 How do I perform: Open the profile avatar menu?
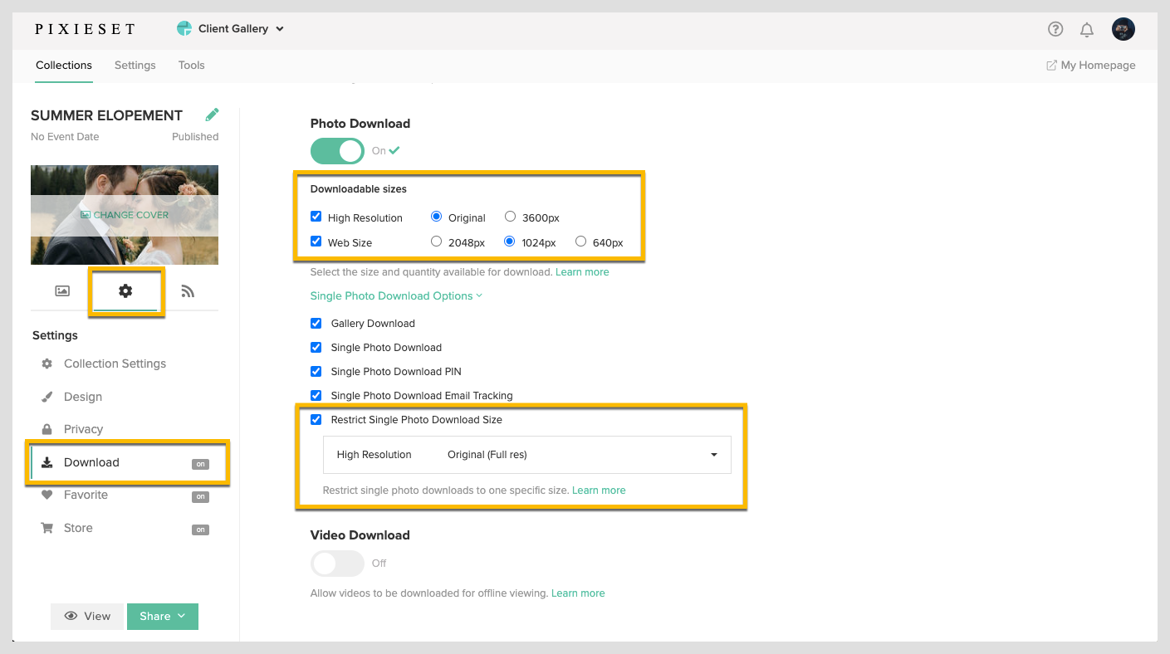(1123, 29)
